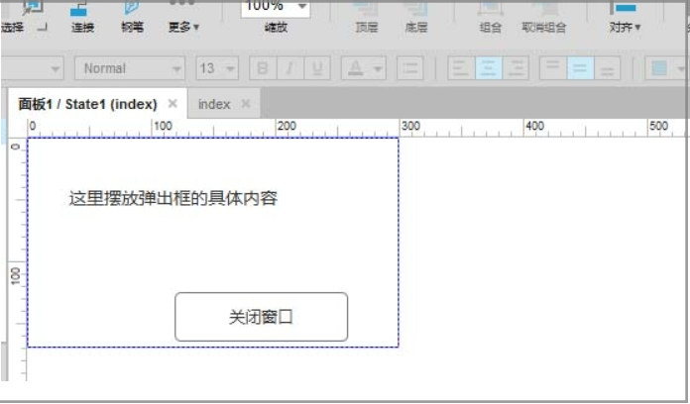
Task: Toggle underline text formatting
Action: pos(317,68)
